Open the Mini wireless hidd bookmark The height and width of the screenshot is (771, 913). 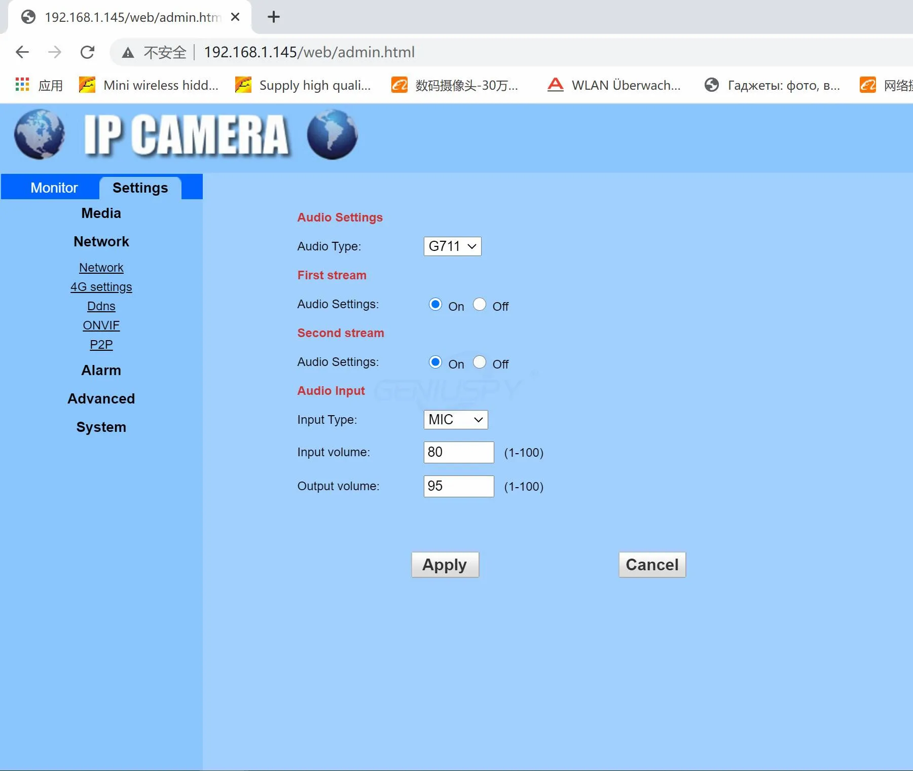point(149,85)
